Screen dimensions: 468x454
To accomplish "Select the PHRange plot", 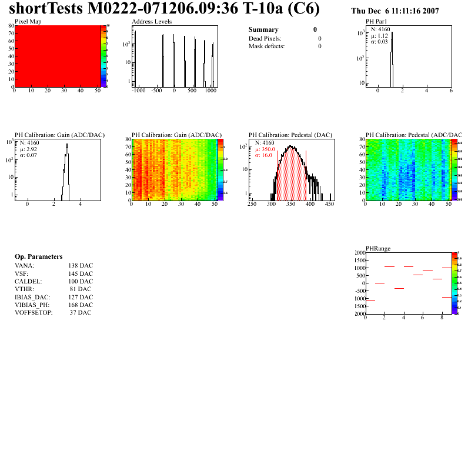I will (x=409, y=283).
